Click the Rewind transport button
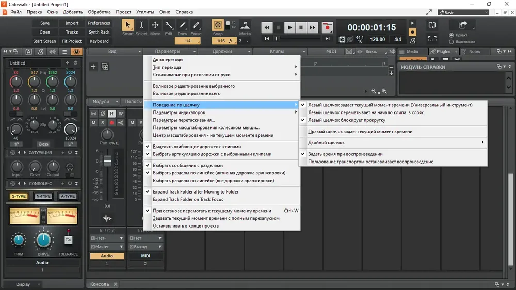The width and height of the screenshot is (516, 290). (x=267, y=28)
